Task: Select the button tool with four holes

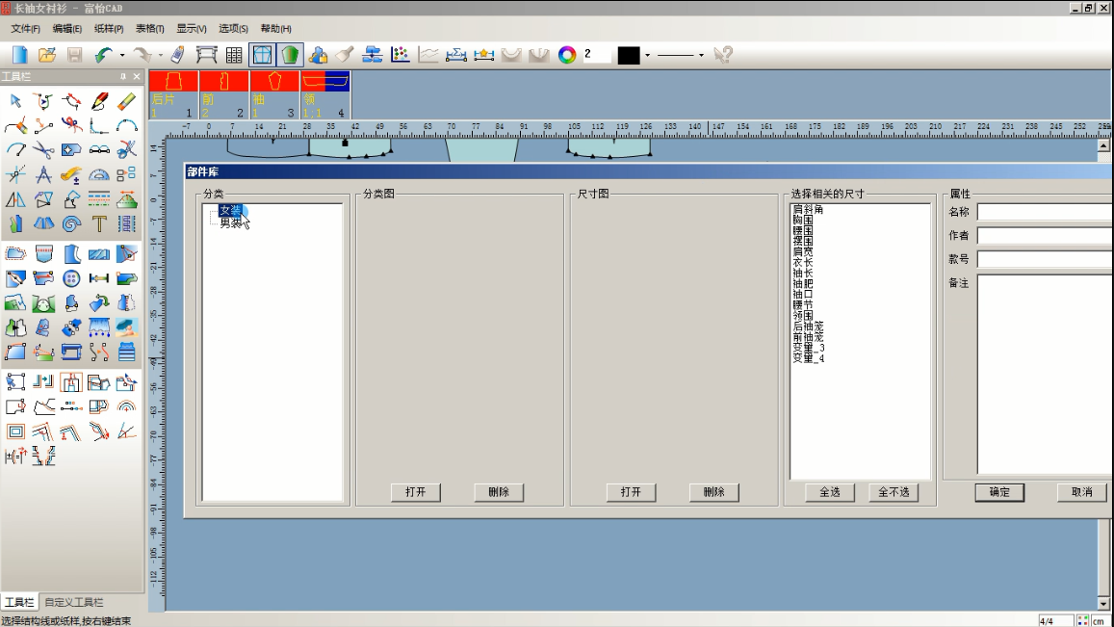Action: pyautogui.click(x=71, y=279)
